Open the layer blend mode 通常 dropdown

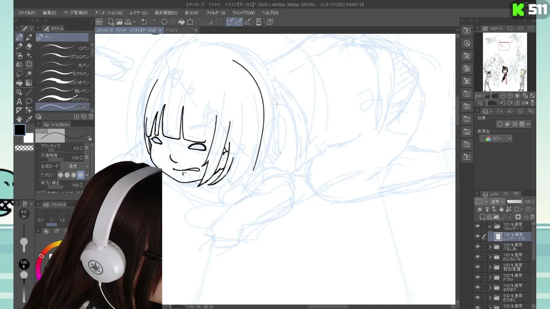(x=498, y=202)
